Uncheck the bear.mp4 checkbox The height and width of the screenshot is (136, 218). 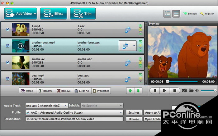point(8,79)
